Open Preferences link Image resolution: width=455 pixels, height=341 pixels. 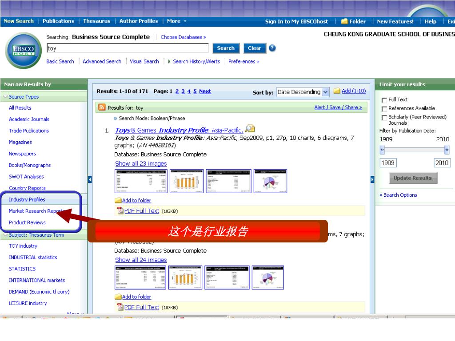[x=243, y=61]
